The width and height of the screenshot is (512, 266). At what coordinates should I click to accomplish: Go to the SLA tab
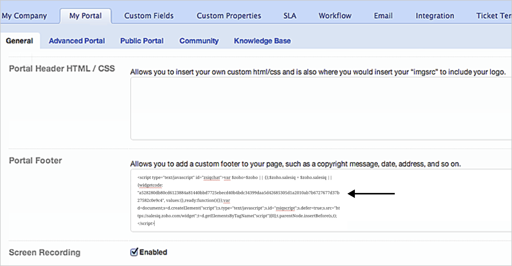(x=290, y=16)
